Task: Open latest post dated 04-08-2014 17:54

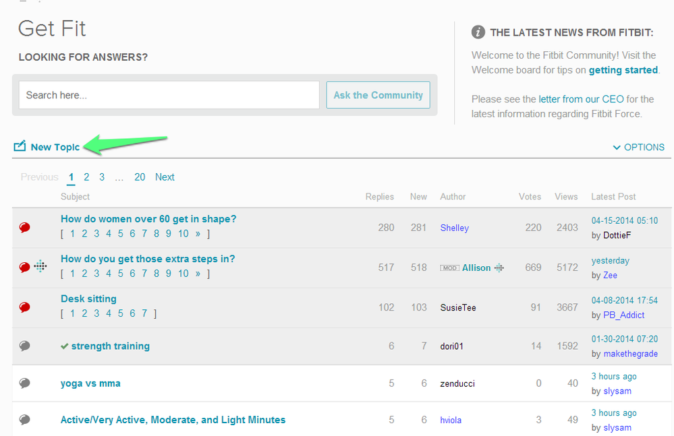Action: [x=625, y=301]
